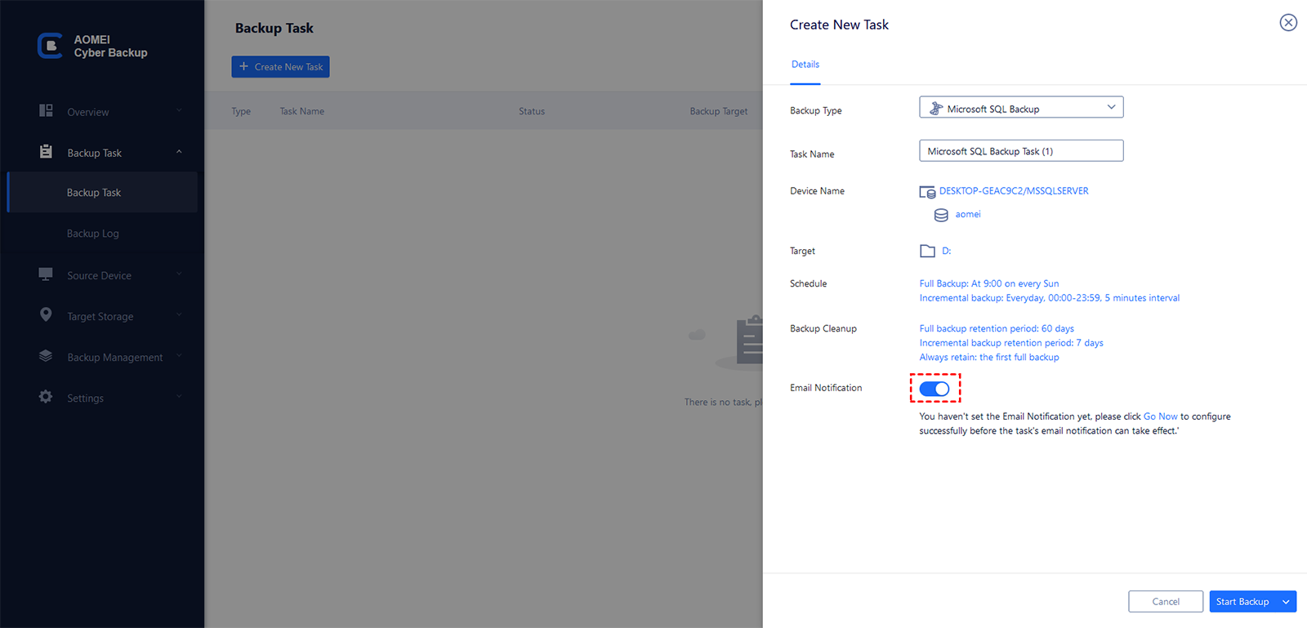Click the AOMEI Cyber Backup logo icon

pyautogui.click(x=50, y=46)
